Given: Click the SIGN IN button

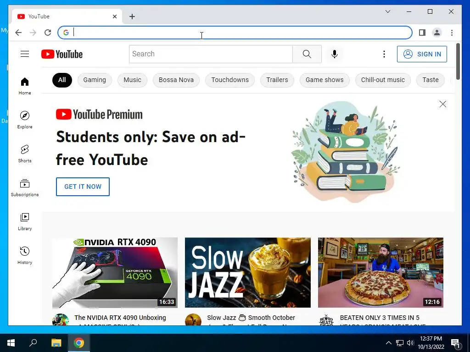Looking at the screenshot, I should point(422,54).
